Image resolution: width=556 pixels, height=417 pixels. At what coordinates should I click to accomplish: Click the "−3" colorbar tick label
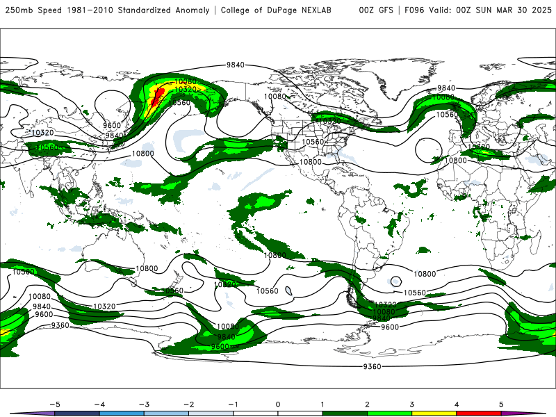(144, 404)
